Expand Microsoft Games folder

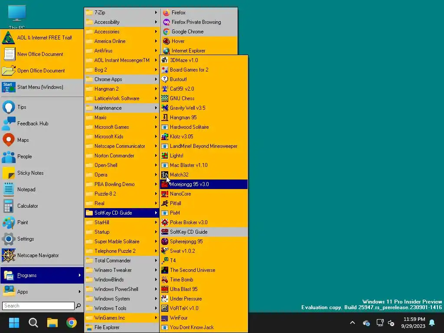[x=122, y=127]
